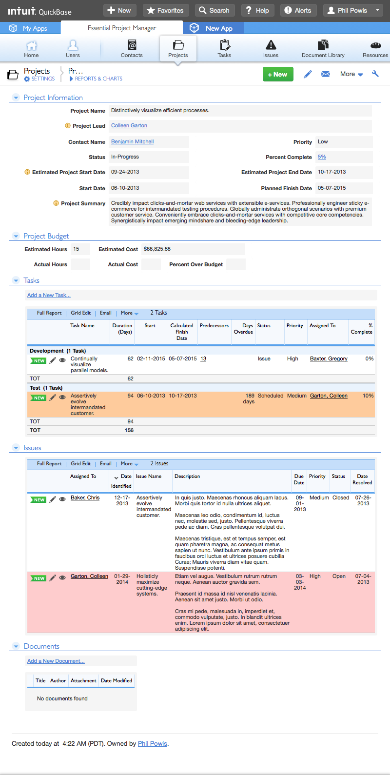Open the More dropdown in Issues table
The height and width of the screenshot is (775, 390).
click(x=130, y=464)
